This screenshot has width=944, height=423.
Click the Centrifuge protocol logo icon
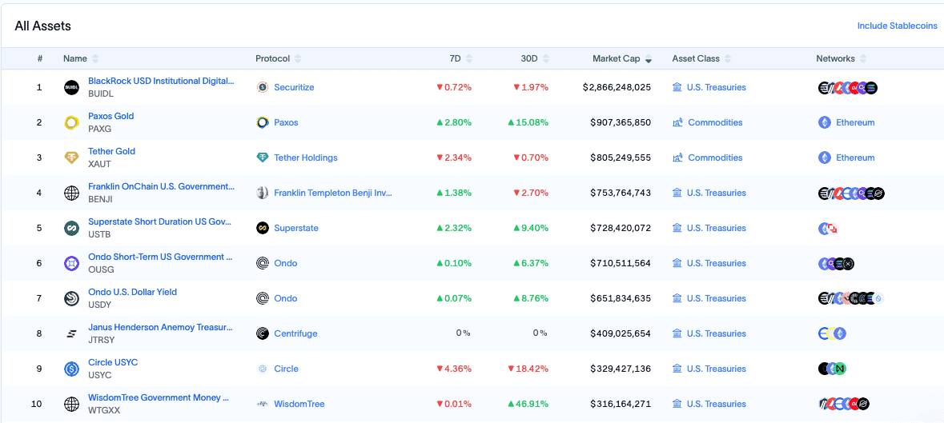tap(262, 333)
